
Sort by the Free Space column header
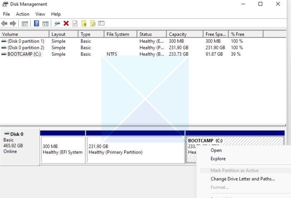(x=216, y=34)
